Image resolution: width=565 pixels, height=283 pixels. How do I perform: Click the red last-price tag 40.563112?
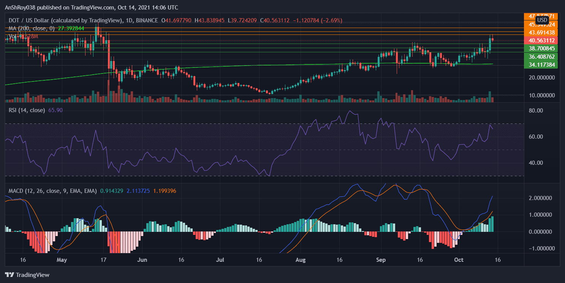pyautogui.click(x=541, y=41)
